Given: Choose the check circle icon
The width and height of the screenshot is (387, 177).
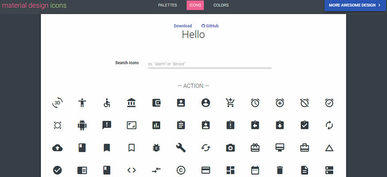Looking at the screenshot, I should click(58, 170).
